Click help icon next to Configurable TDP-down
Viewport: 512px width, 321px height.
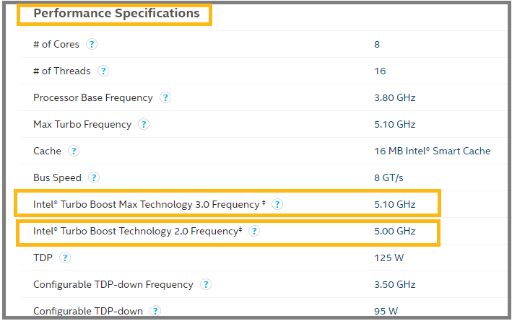tap(155, 311)
